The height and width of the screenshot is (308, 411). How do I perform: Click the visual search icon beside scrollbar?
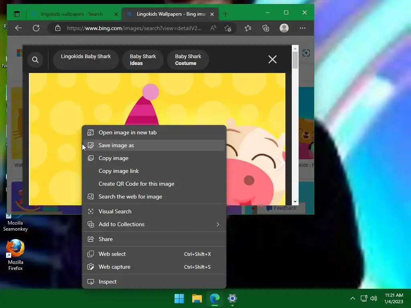306,53
